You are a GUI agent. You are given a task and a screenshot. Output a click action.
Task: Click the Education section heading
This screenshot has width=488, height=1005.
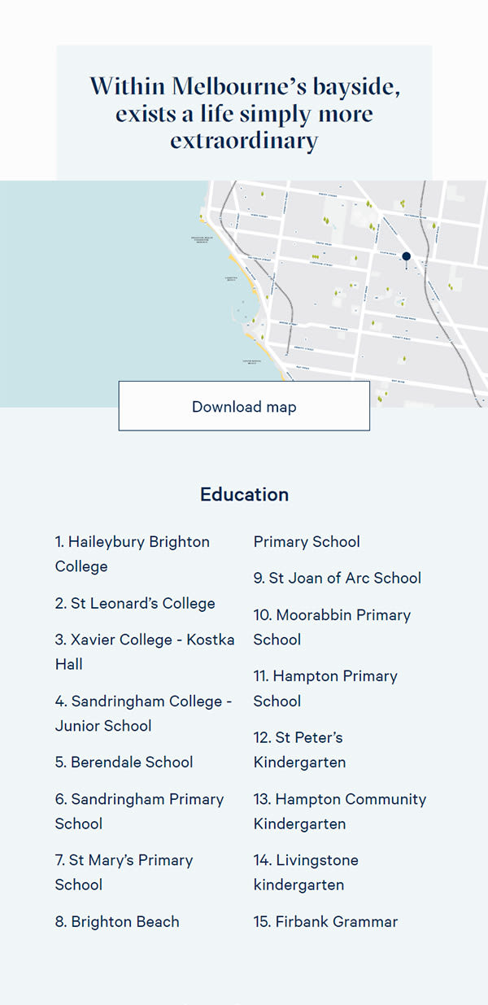click(x=244, y=495)
